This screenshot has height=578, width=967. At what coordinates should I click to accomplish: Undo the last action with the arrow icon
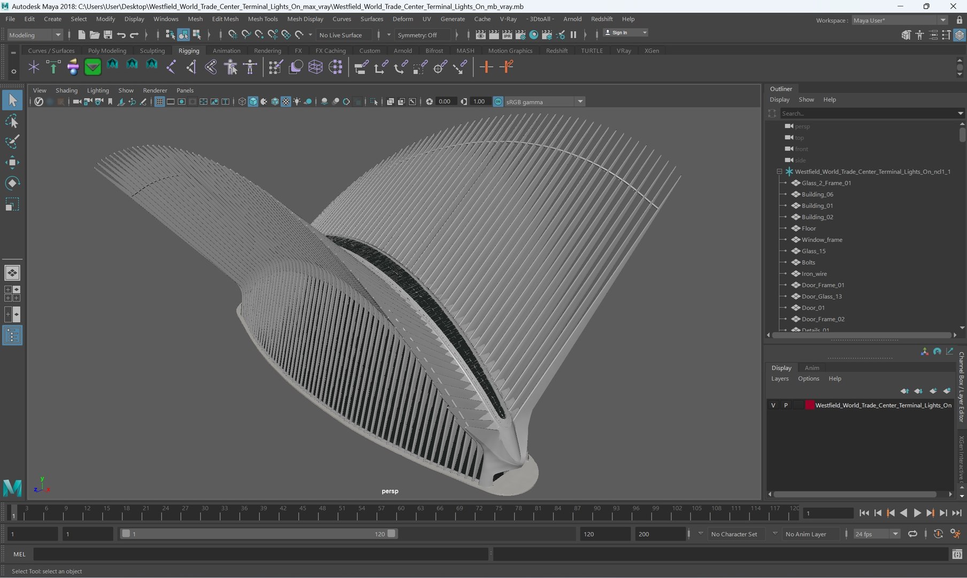click(x=121, y=35)
